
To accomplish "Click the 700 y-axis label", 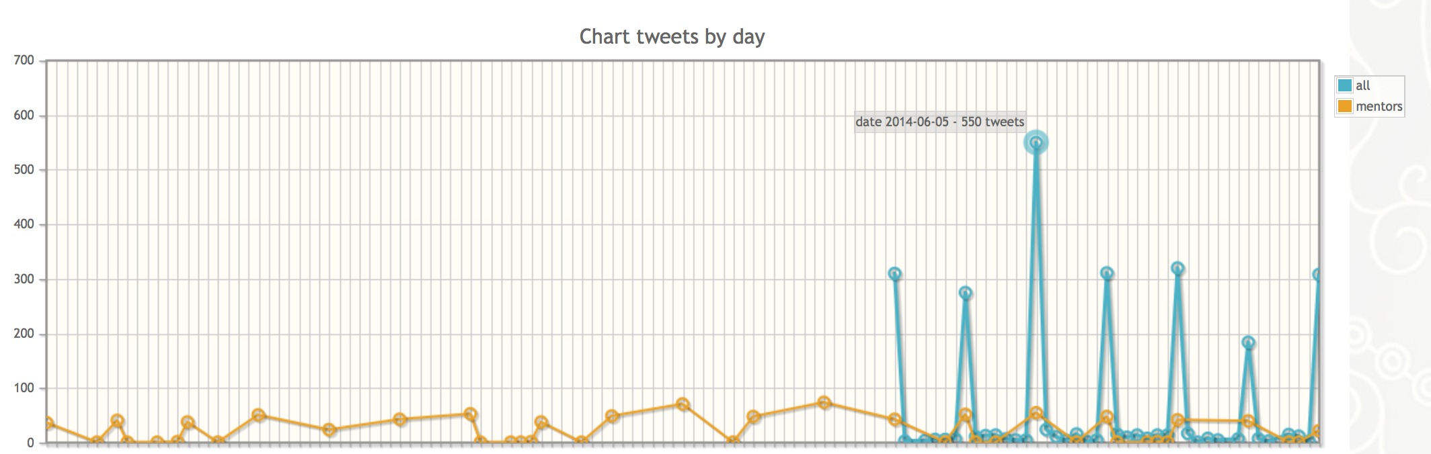I will [x=24, y=60].
